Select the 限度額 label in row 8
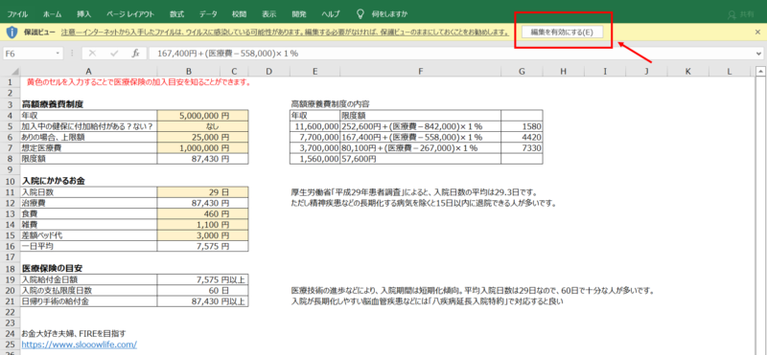Screen dimensions: 767x355 coord(88,159)
